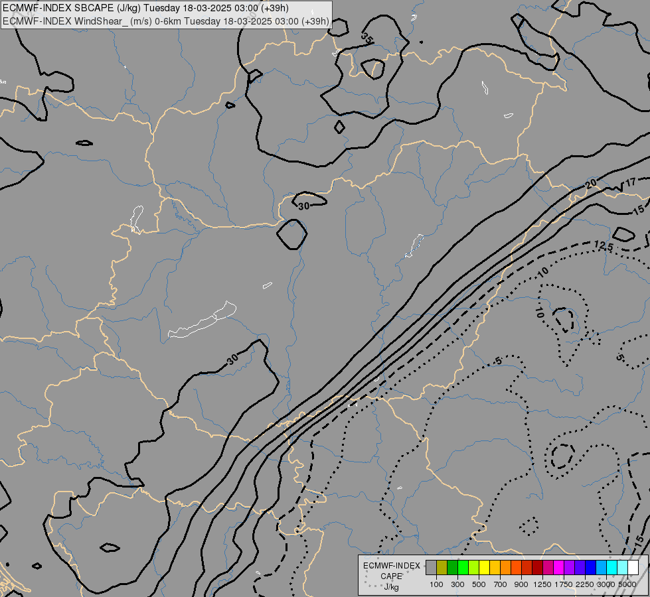Image resolution: width=650 pixels, height=597 pixels.
Task: Click the "2250" legend tick label
Action: tap(585, 584)
